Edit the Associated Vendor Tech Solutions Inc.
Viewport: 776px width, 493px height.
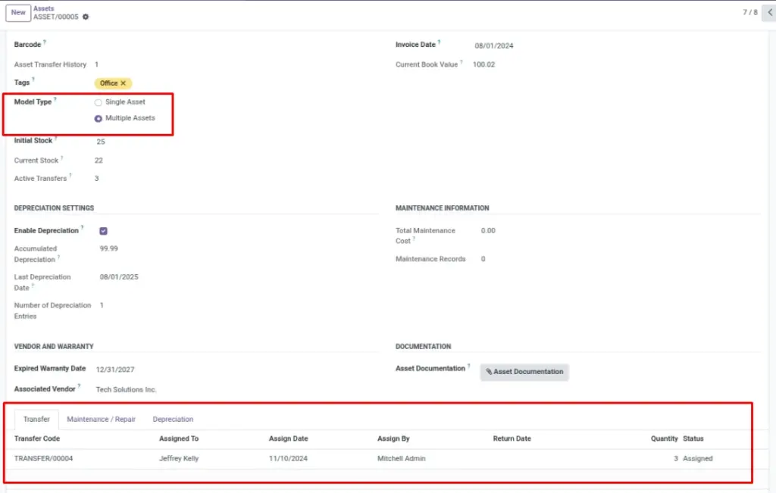coord(126,390)
